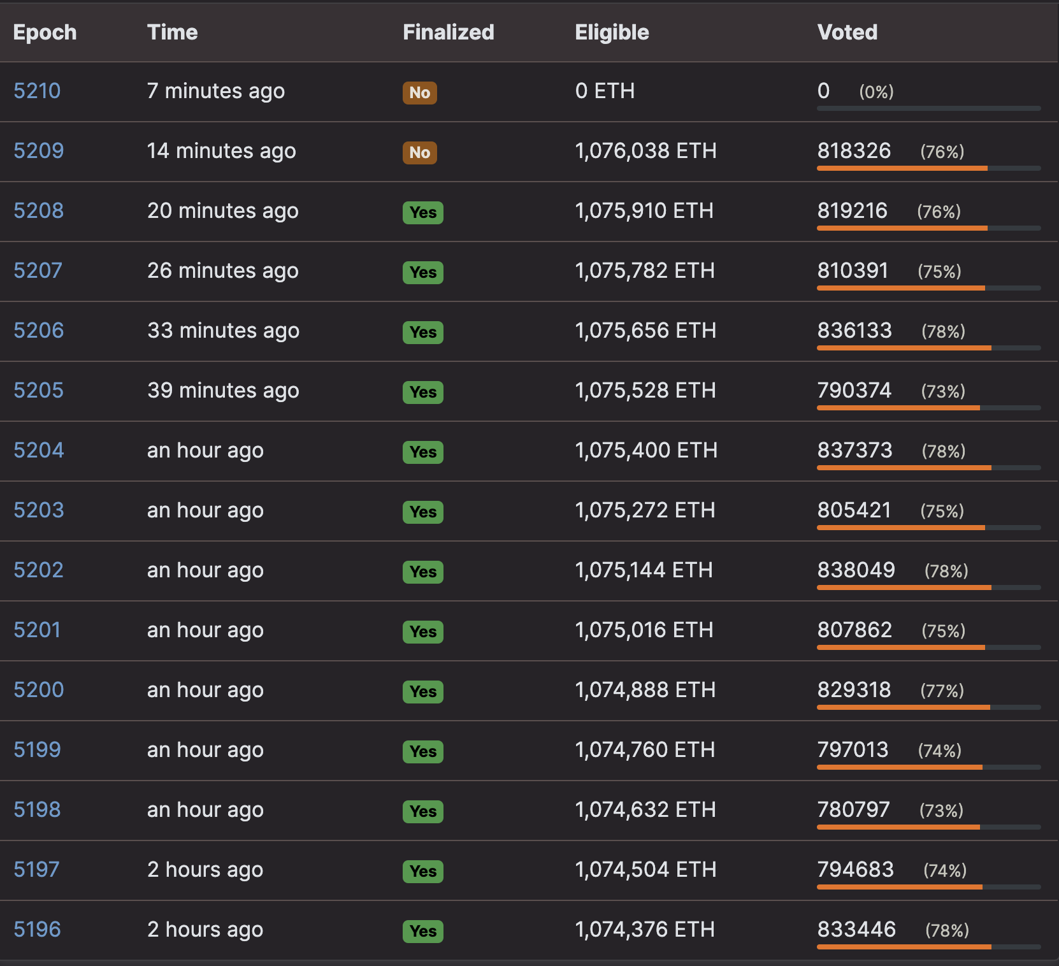This screenshot has width=1059, height=966.
Task: Click the '1,074,632 ETH' eligible value
Action: 645,810
